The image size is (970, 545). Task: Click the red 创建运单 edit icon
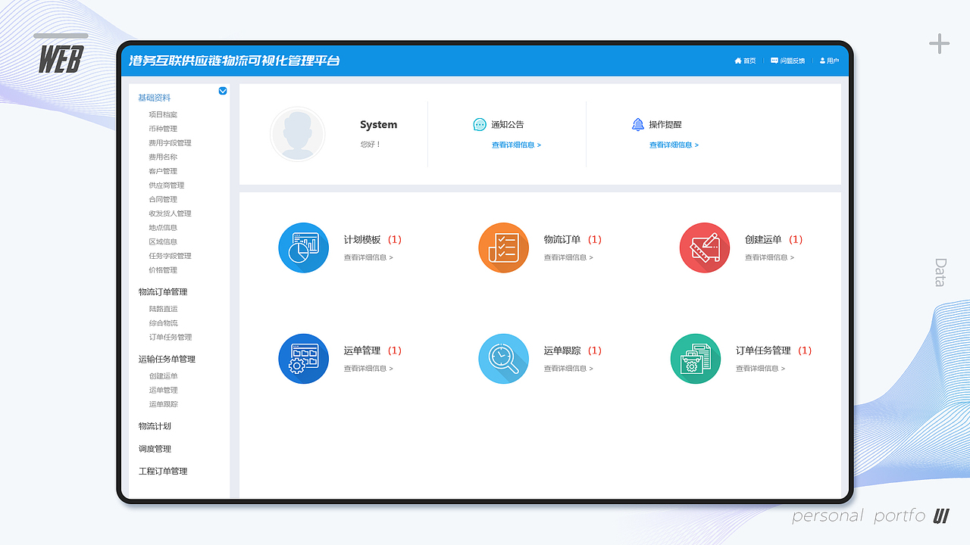tap(704, 248)
